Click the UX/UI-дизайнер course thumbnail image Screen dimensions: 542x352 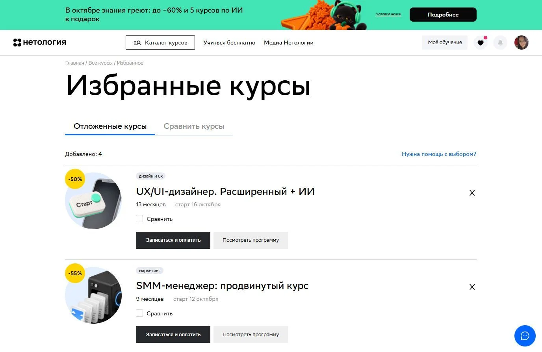tap(93, 201)
